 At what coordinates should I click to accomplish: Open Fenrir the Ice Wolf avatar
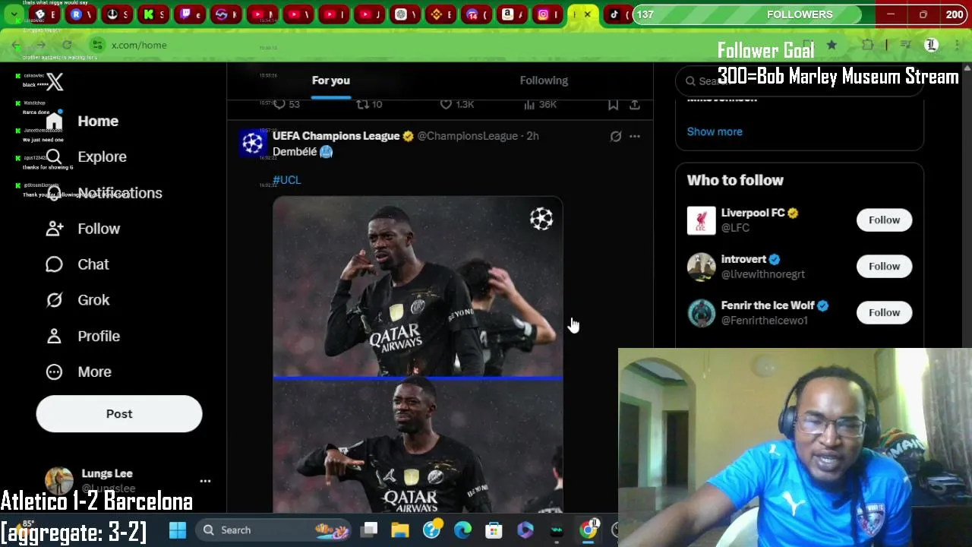click(x=702, y=313)
